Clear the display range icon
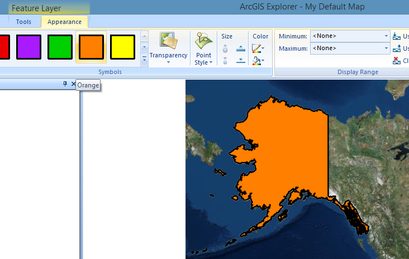Image resolution: width=409 pixels, height=259 pixels. click(397, 61)
